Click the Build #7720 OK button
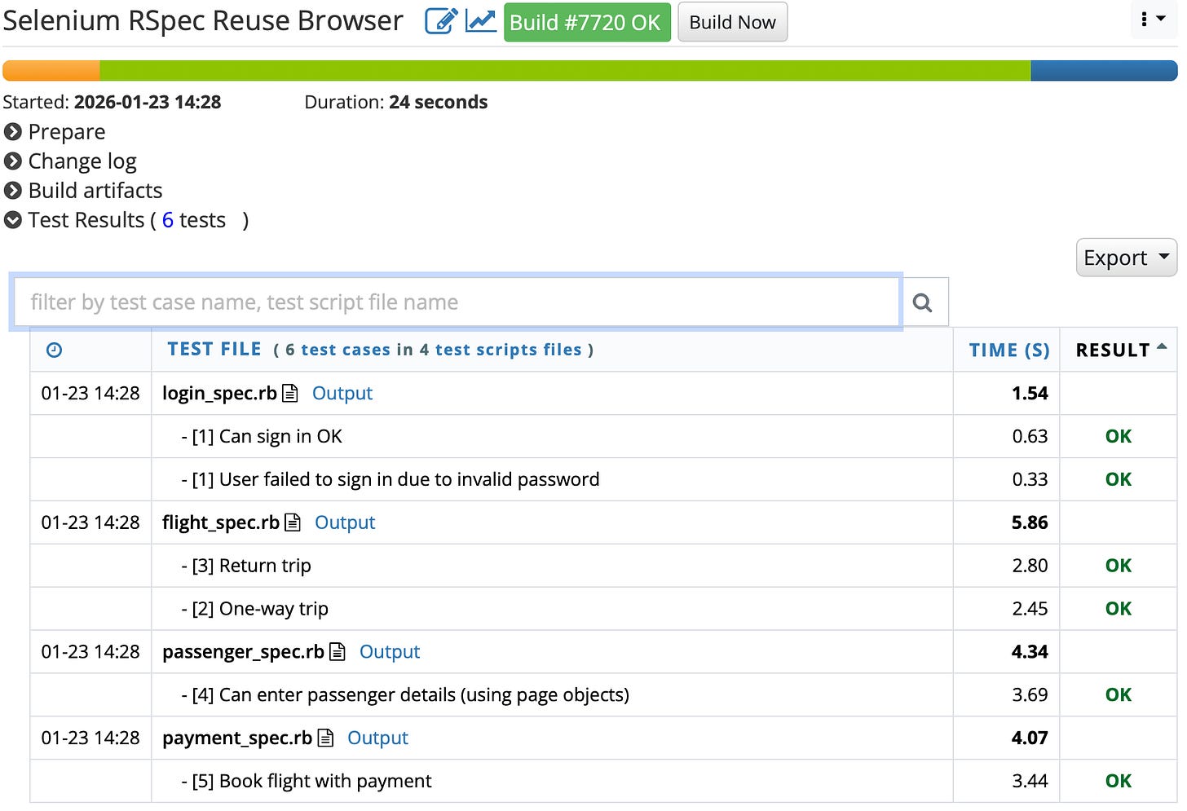This screenshot has height=811, width=1187. [586, 22]
